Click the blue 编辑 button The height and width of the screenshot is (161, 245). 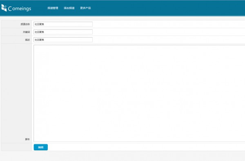[x=41, y=147]
